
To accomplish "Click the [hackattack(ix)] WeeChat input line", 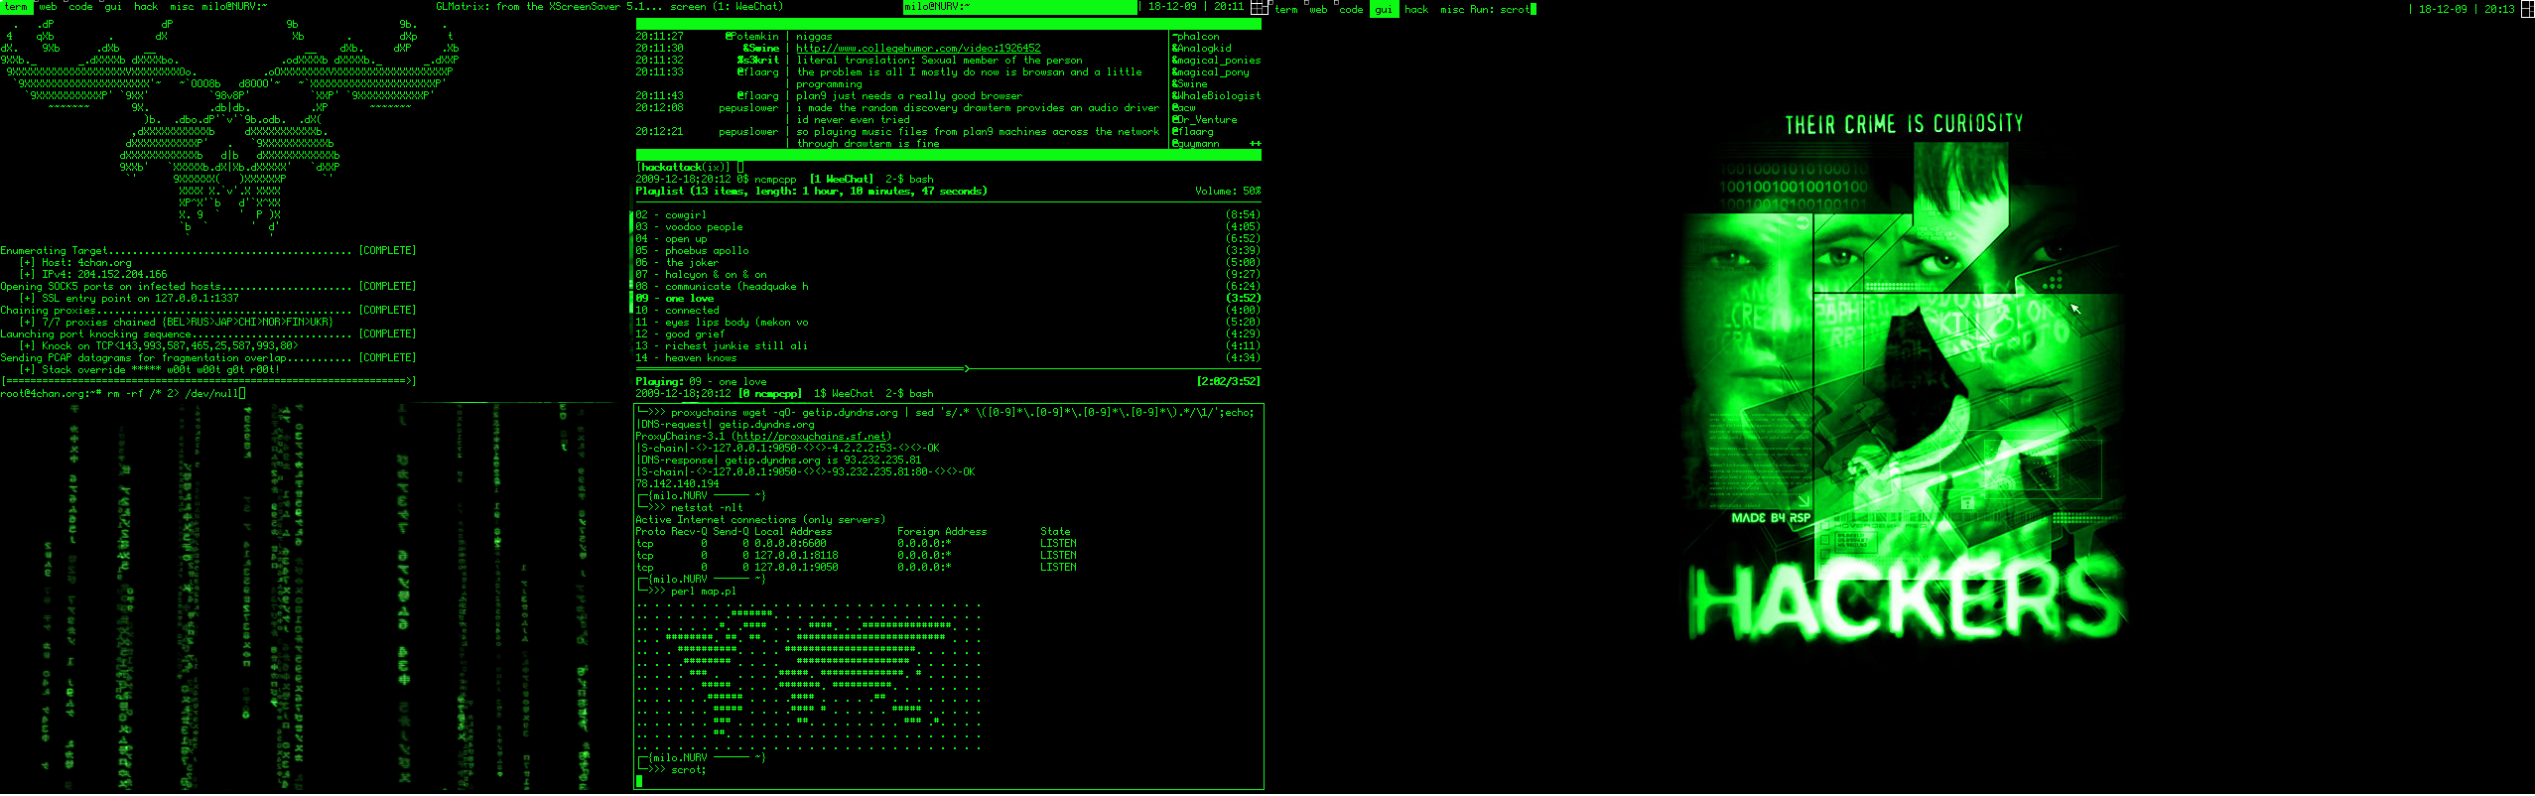I will (x=948, y=167).
